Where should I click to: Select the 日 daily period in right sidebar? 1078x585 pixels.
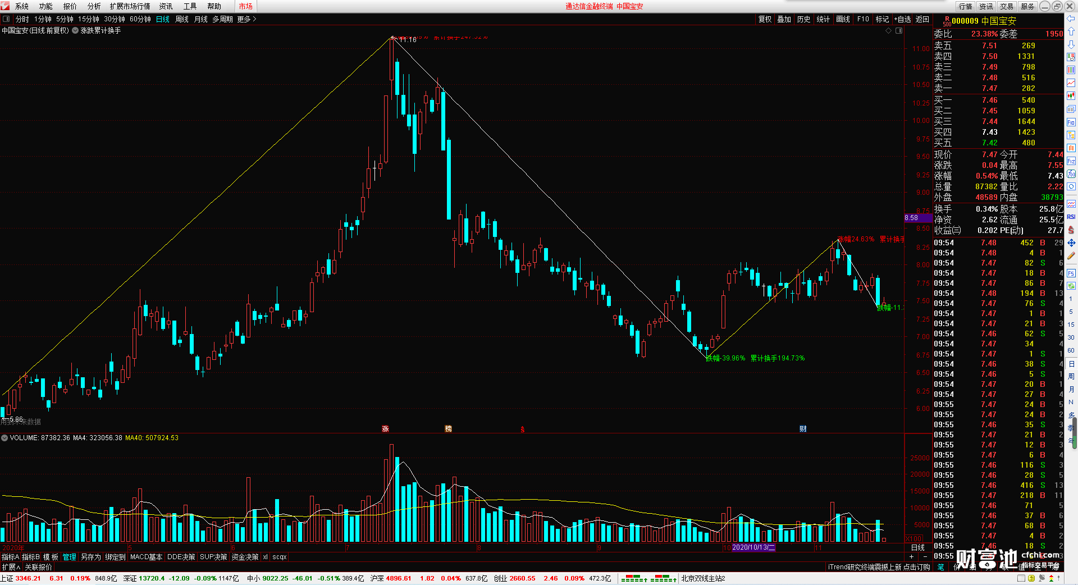coord(1071,364)
